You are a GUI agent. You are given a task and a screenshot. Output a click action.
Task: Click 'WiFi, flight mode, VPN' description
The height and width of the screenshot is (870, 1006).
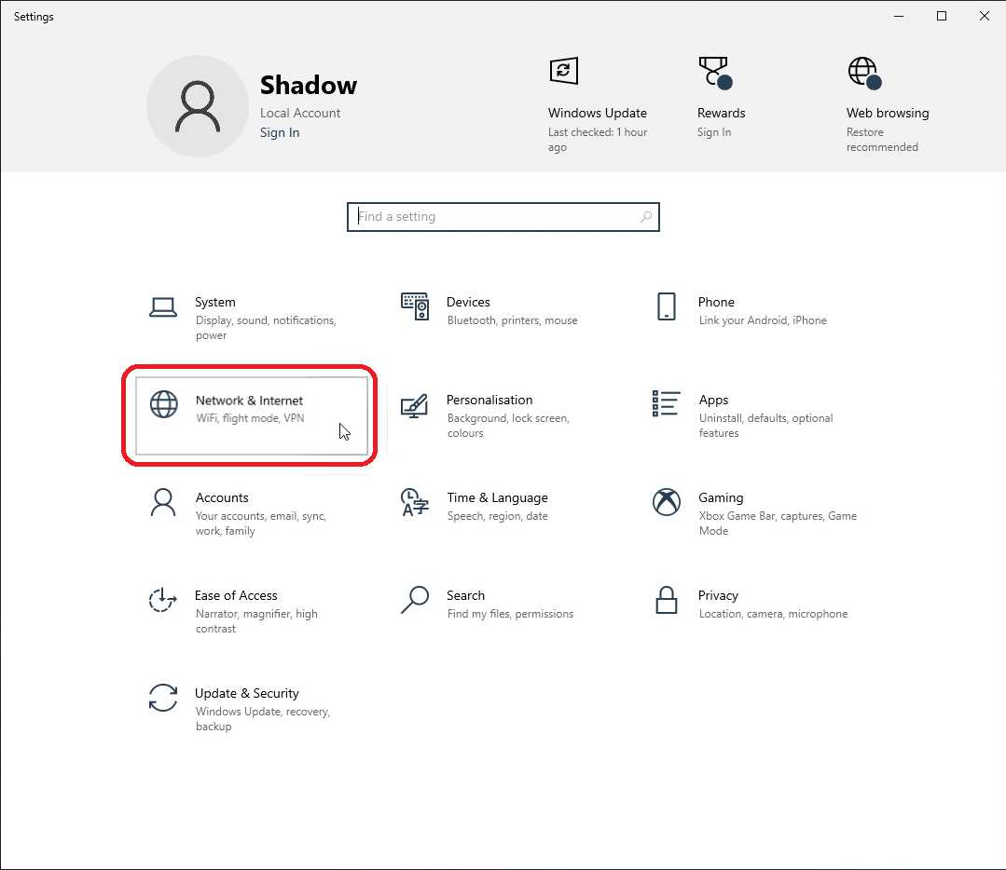[250, 418]
